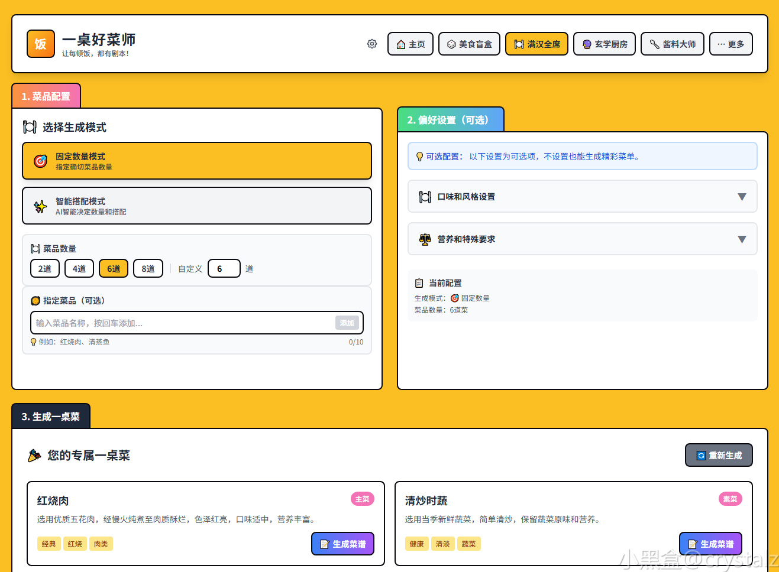
Task: Focus the 自定义 dish count field
Action: tap(224, 268)
